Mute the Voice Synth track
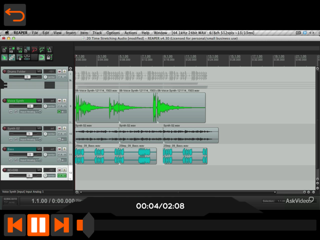This screenshot has width=320, height=240. 59,101
